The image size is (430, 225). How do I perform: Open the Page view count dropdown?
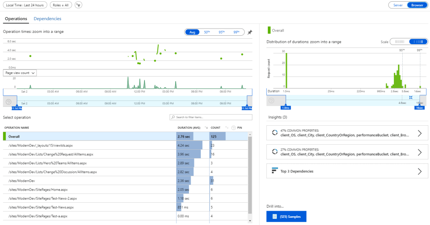click(x=20, y=73)
